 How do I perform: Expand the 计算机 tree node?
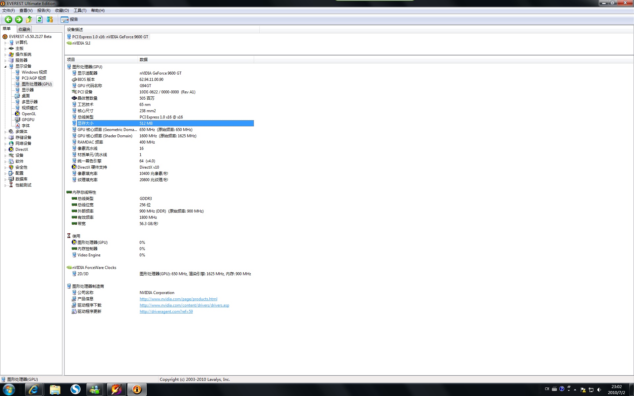(5, 43)
